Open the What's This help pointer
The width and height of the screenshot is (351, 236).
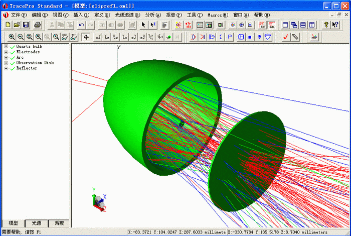335,25
